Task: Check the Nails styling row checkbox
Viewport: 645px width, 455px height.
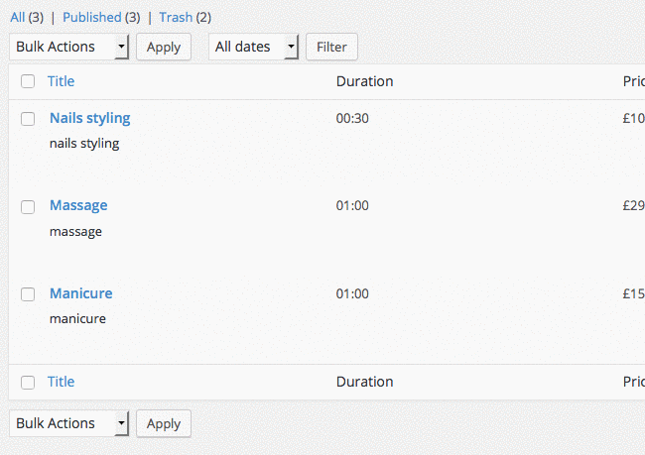Action: 28,119
